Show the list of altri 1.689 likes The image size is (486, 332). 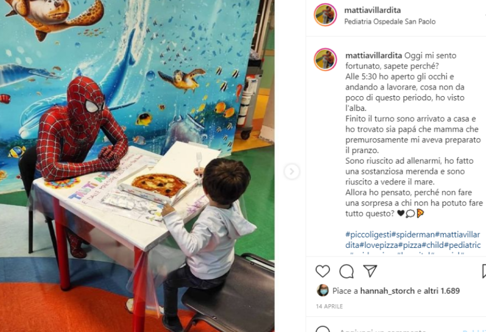[x=442, y=291]
